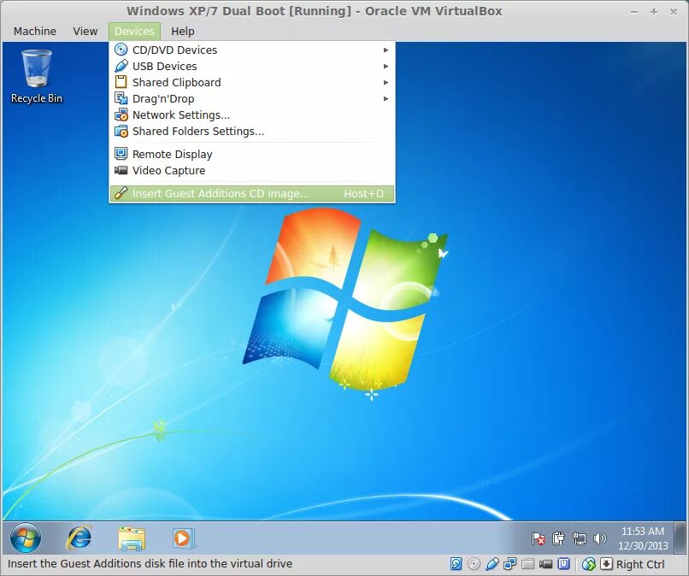Expand the Shared Clipboard submenu arrow

[x=387, y=82]
